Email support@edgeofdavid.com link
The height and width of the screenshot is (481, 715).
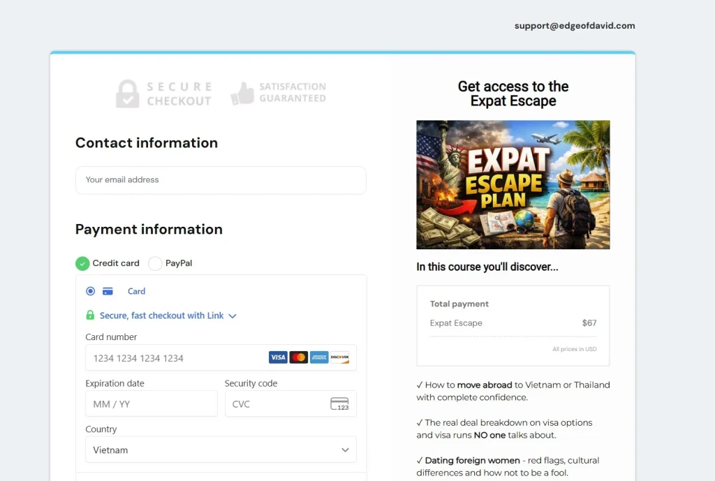[575, 26]
